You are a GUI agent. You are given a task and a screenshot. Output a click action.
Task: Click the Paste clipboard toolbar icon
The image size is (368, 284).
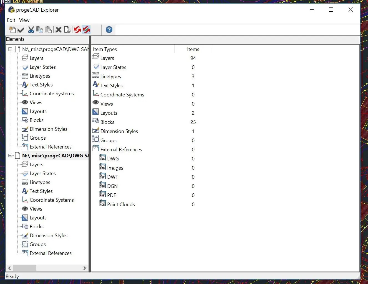pyautogui.click(x=48, y=30)
